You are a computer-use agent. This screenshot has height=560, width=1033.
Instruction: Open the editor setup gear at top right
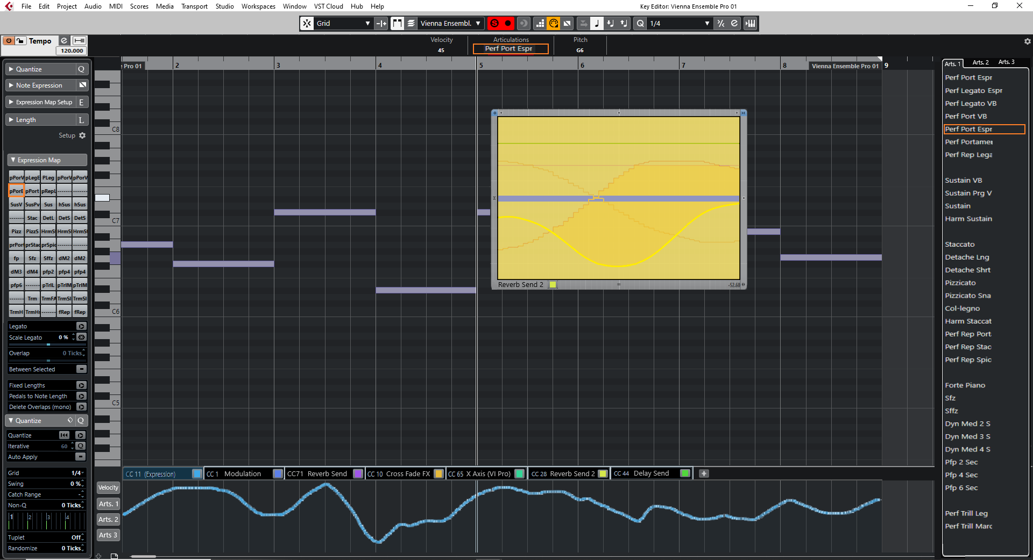[1027, 41]
